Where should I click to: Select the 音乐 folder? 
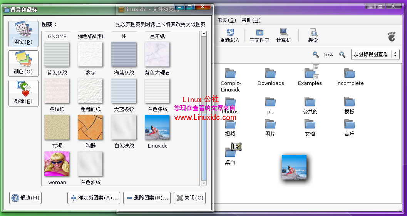tap(350, 124)
